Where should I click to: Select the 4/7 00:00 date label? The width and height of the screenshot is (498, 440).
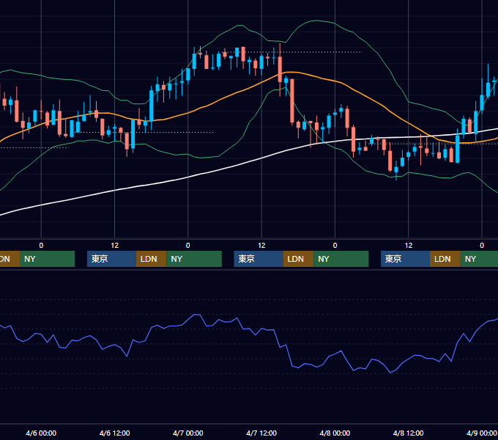[x=187, y=433]
